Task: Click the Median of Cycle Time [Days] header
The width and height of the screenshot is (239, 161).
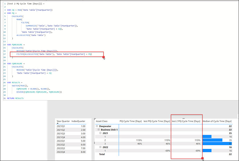Action: (x=217, y=121)
